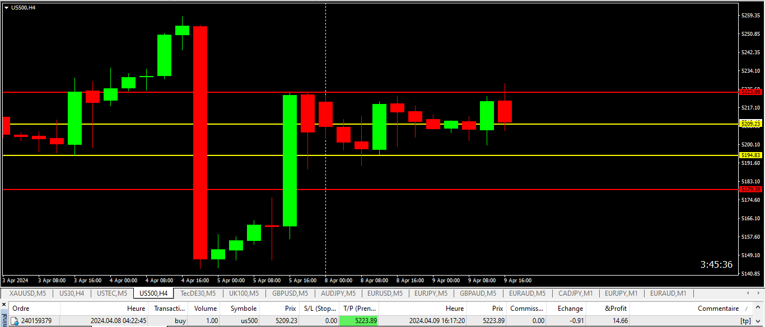
Task: Select the green 5223.89 T/P cell
Action: click(360, 321)
